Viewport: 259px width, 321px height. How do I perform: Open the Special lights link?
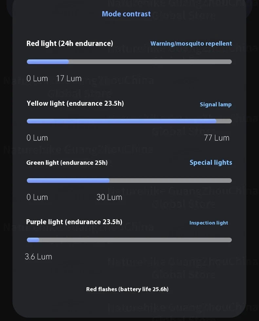click(x=211, y=162)
